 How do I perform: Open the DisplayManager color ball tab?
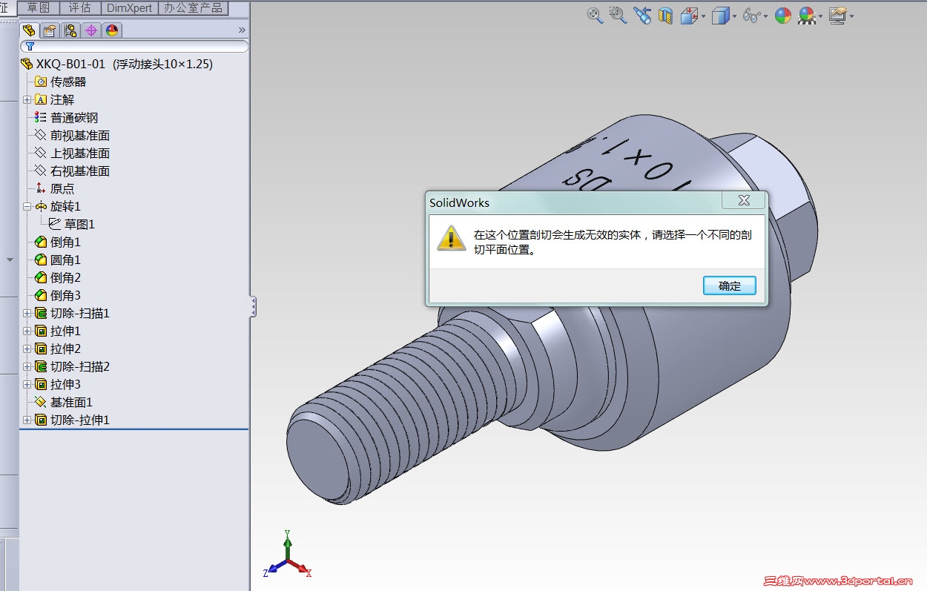coord(112,30)
